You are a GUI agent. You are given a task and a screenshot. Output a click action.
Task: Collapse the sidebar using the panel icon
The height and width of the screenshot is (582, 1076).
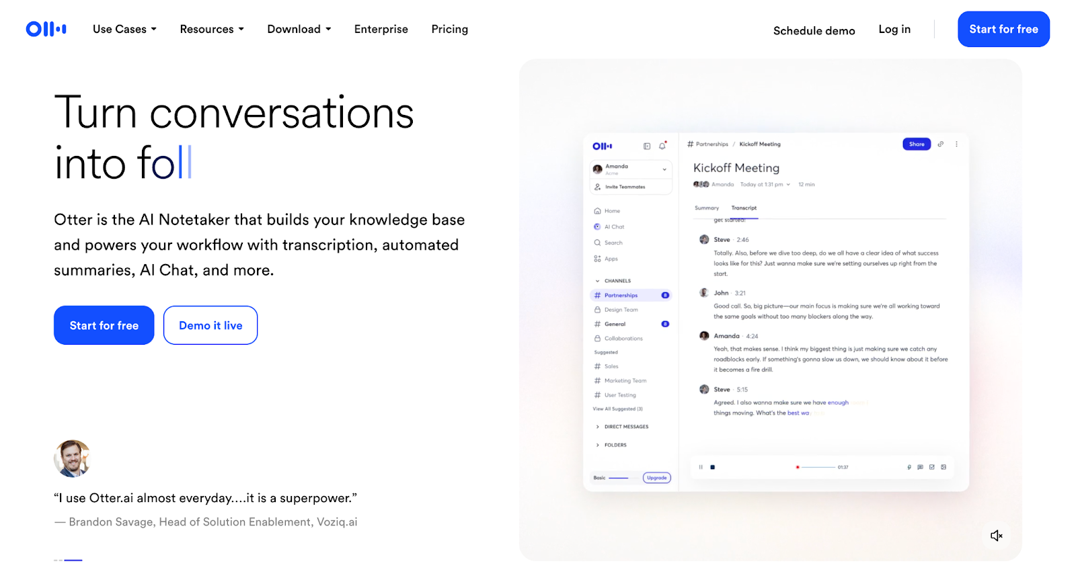(x=647, y=146)
